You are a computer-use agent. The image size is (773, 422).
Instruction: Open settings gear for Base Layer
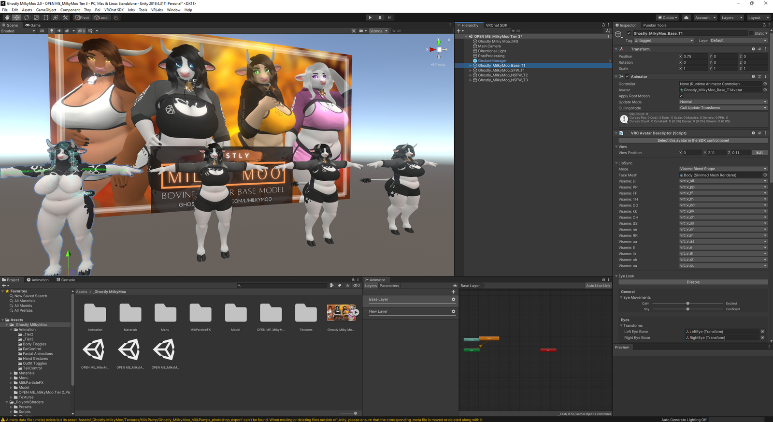453,300
